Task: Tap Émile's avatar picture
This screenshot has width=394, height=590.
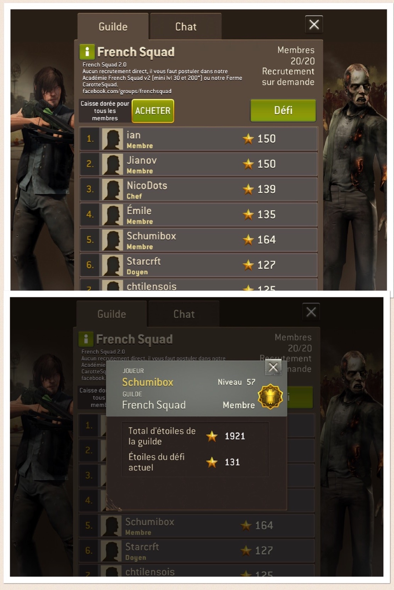Action: click(113, 215)
